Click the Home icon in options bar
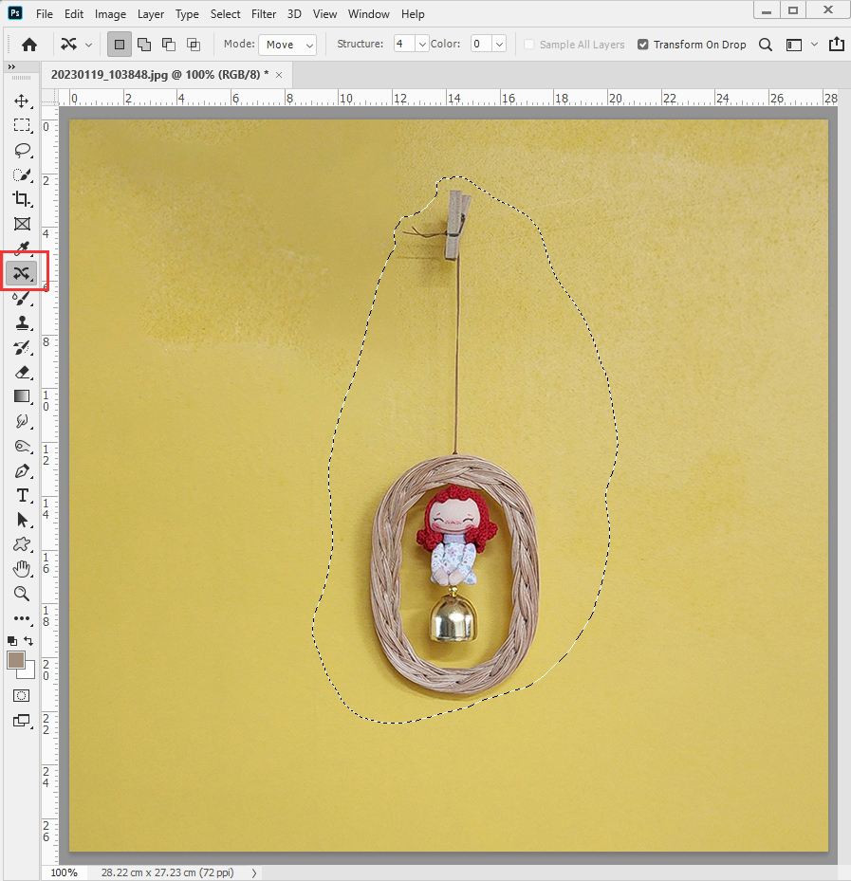Screen dimensions: 851x881 (x=29, y=45)
